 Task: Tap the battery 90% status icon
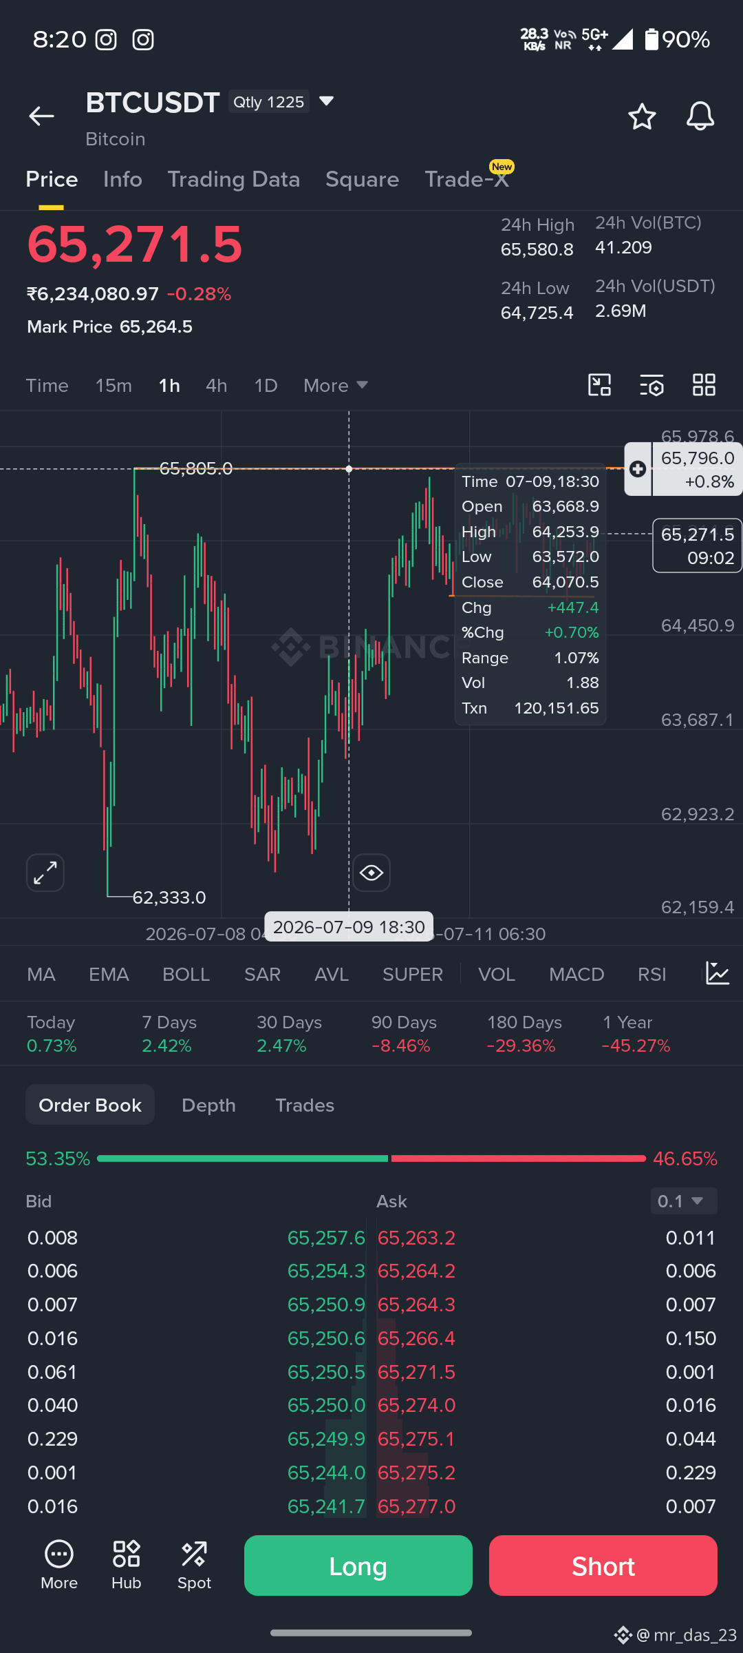click(678, 39)
